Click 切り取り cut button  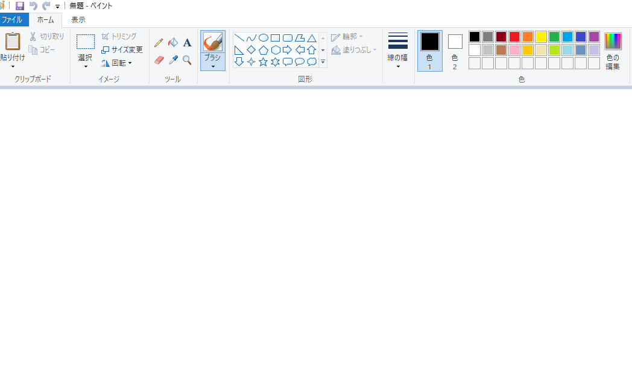point(47,36)
